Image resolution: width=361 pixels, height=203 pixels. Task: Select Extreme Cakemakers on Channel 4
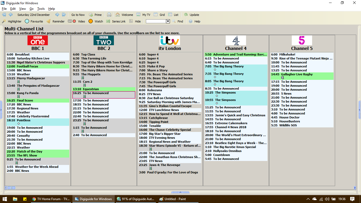coord(236,123)
